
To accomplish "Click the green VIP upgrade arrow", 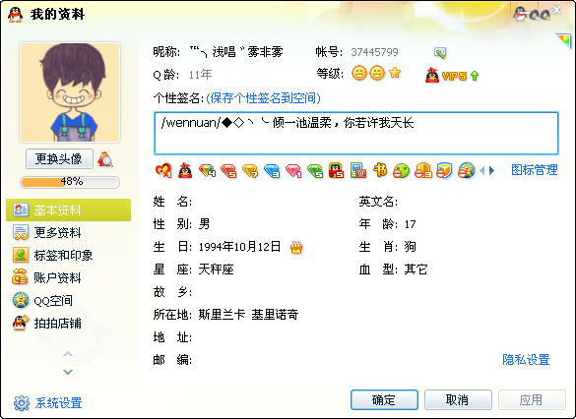I will (475, 76).
